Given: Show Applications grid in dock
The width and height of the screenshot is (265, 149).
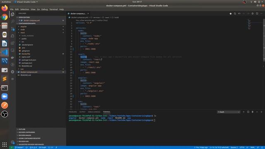Looking at the screenshot, I should point(5,144).
